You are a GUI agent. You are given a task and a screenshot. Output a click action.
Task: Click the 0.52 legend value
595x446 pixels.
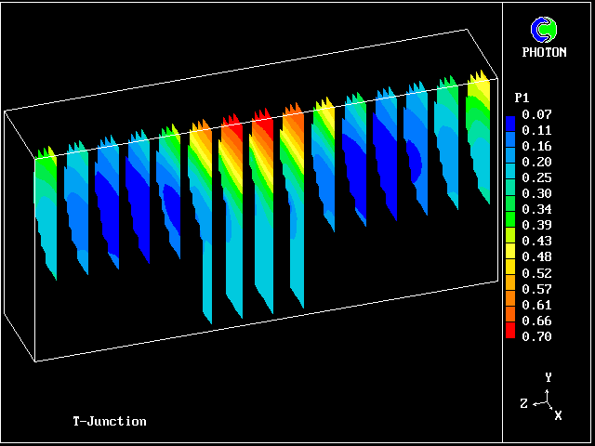click(536, 273)
